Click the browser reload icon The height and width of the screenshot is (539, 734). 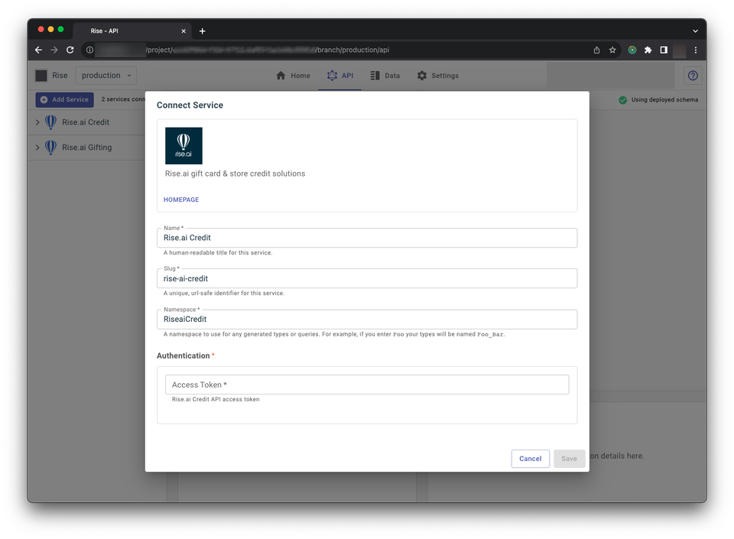click(70, 50)
